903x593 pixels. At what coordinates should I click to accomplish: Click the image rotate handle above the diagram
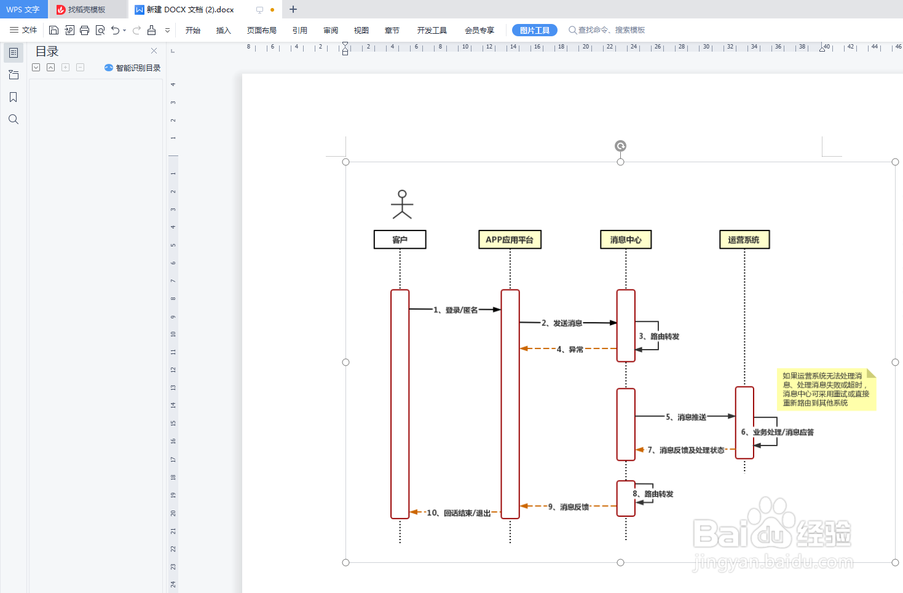point(620,146)
